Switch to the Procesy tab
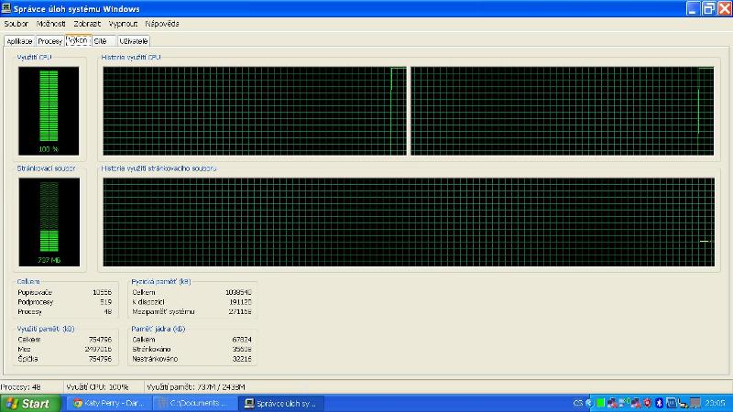Screen dimensions: 733x412 (50, 41)
